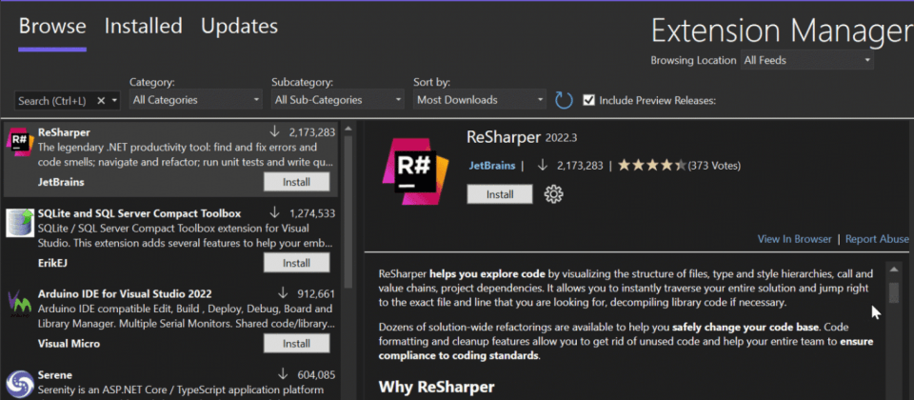Switch to the Browse tab

tap(52, 27)
